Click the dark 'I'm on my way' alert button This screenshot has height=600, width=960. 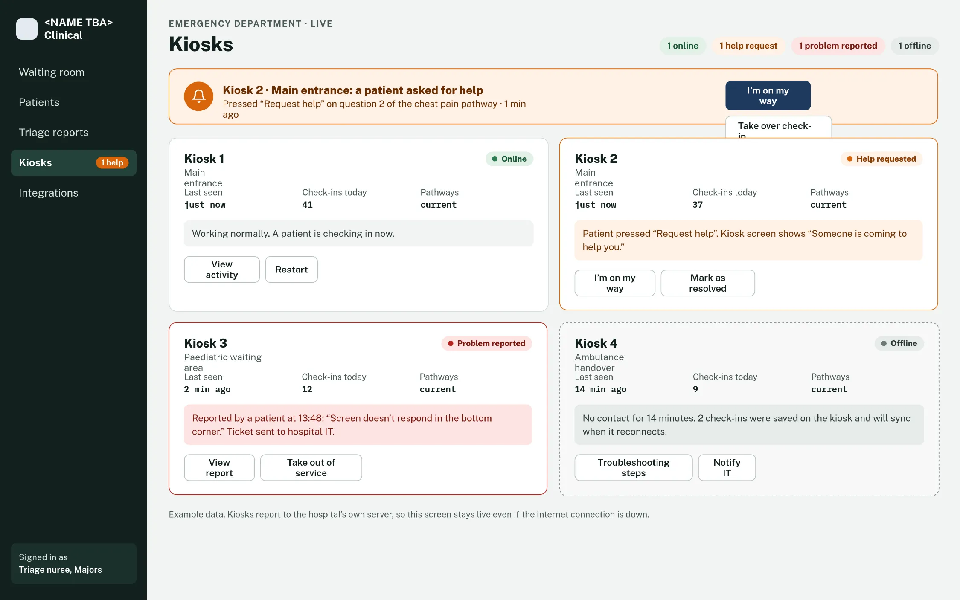coord(768,96)
